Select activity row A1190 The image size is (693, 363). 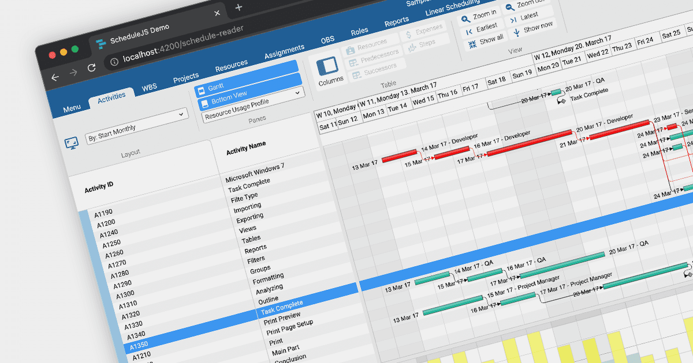(x=103, y=213)
